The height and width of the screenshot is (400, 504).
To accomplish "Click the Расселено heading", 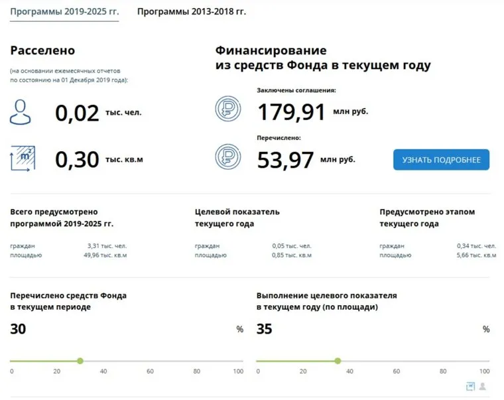I will click(42, 50).
